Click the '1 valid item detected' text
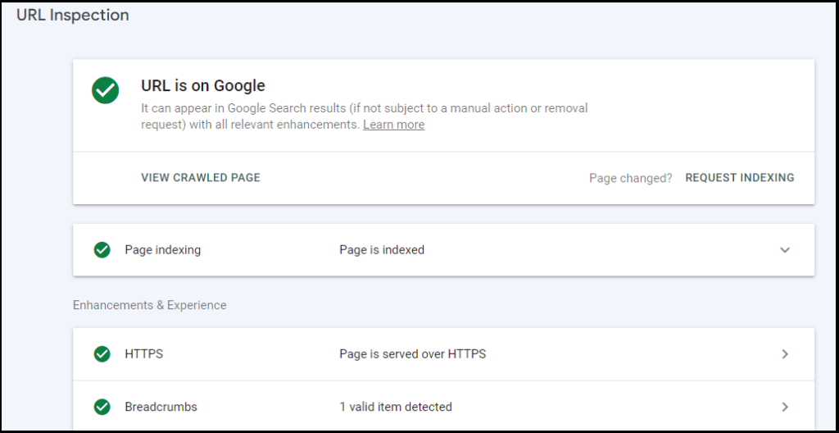 (395, 407)
